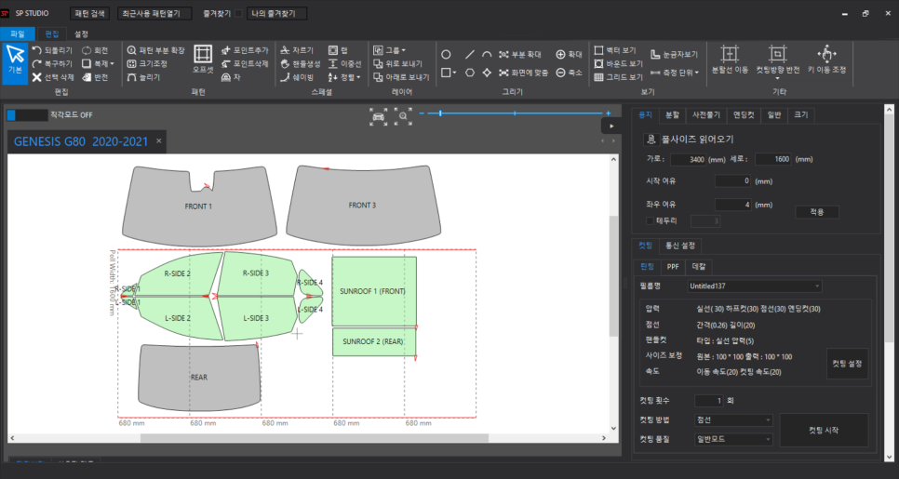The image size is (899, 479).
Task: Toggle 그리드 보기 view option
Action: click(x=619, y=77)
